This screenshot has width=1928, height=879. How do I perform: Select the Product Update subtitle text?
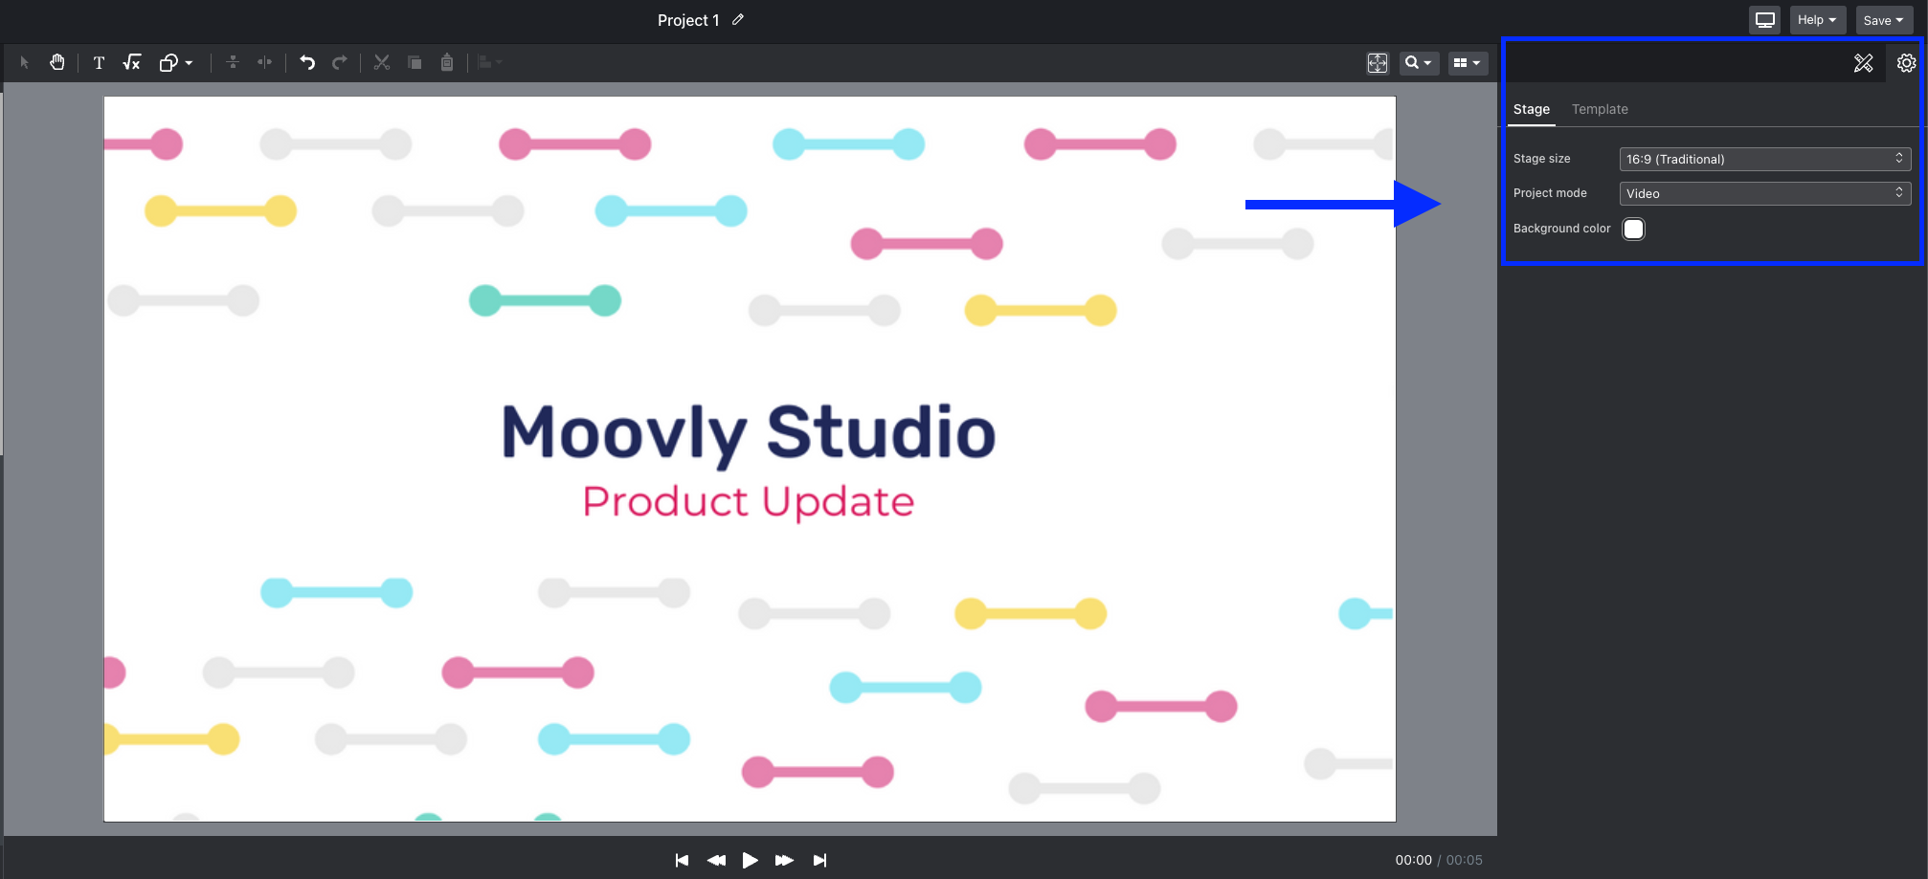[x=749, y=501]
